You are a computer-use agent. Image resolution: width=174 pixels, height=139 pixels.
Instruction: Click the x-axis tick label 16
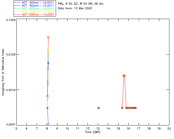pos(129,128)
